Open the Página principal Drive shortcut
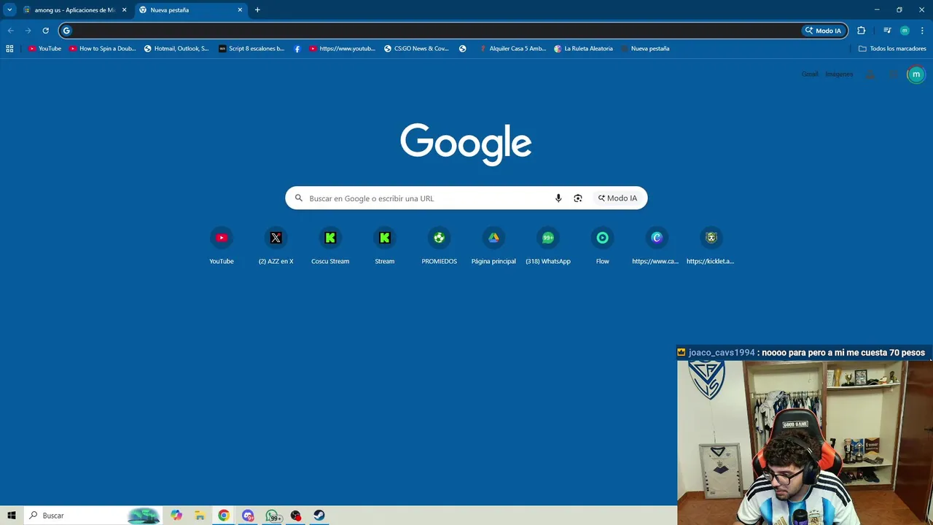The height and width of the screenshot is (525, 933). pos(493,246)
